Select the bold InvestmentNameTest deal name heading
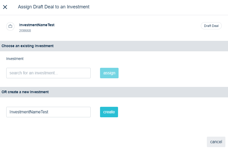This screenshot has height=150, width=228. click(x=37, y=25)
